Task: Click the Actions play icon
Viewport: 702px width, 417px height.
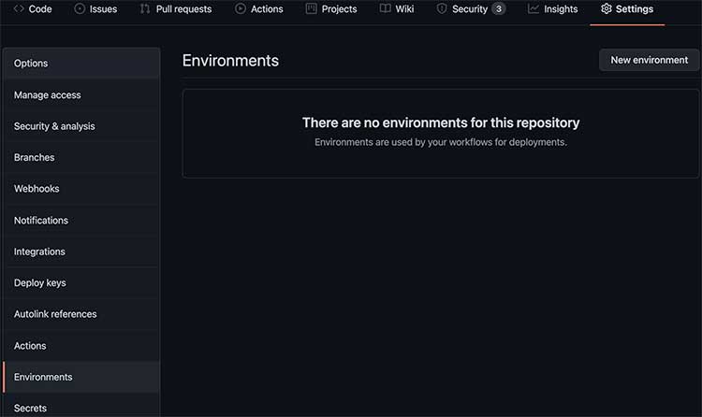Action: pyautogui.click(x=241, y=8)
